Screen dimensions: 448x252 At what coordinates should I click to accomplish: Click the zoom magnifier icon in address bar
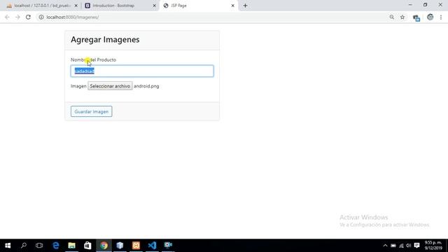[x=392, y=17]
